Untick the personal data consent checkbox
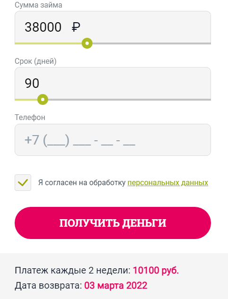 tap(23, 182)
